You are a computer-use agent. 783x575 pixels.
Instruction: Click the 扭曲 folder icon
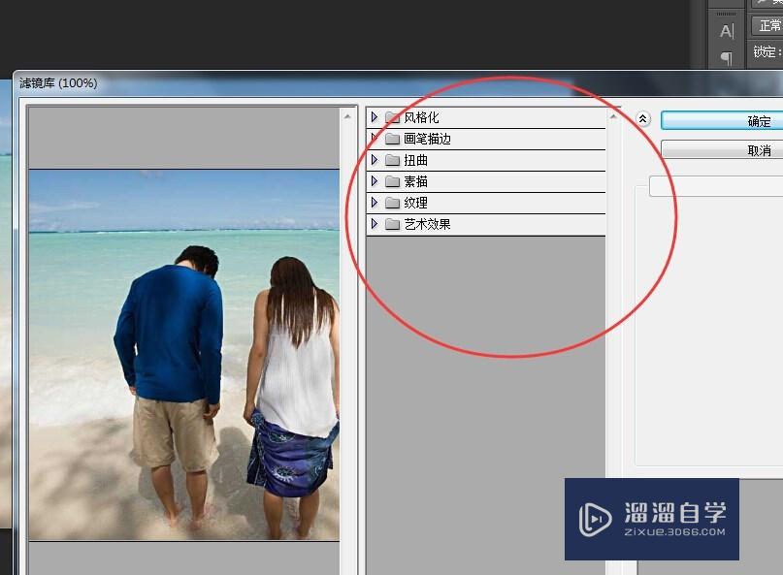tap(393, 160)
